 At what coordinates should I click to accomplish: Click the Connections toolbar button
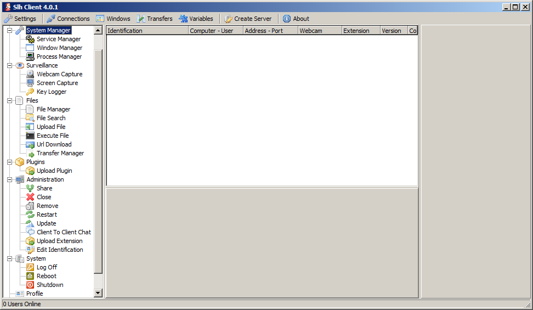click(x=68, y=19)
